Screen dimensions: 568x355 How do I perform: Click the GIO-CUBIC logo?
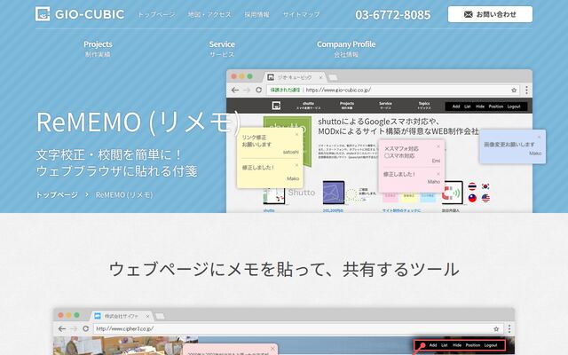tap(80, 14)
